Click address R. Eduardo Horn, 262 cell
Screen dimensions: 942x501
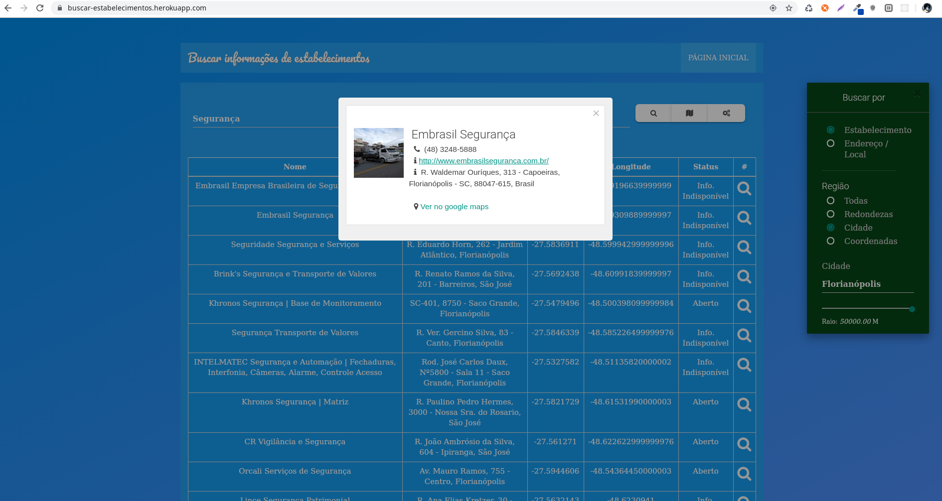tap(465, 250)
